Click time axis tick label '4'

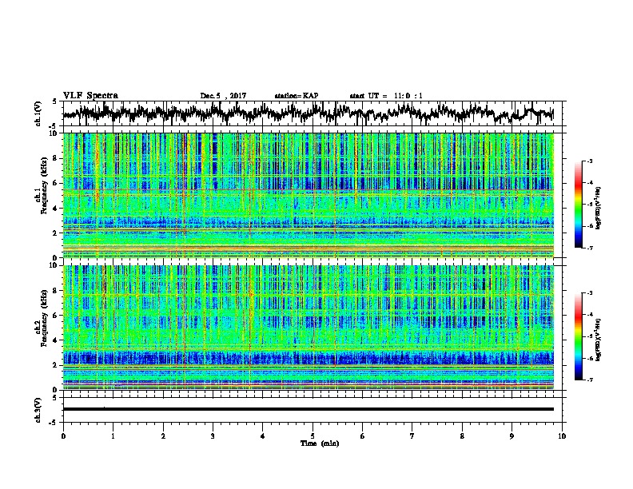pyautogui.click(x=263, y=436)
